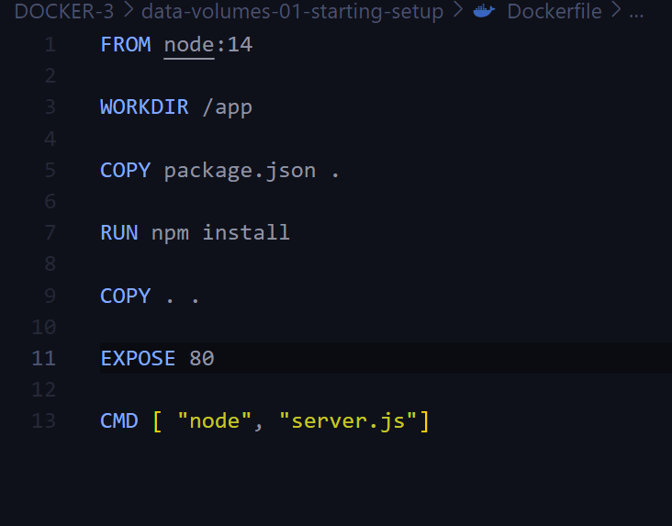672x526 pixels.
Task: Click the Docker whale icon in breadcrumb
Action: coord(484,11)
